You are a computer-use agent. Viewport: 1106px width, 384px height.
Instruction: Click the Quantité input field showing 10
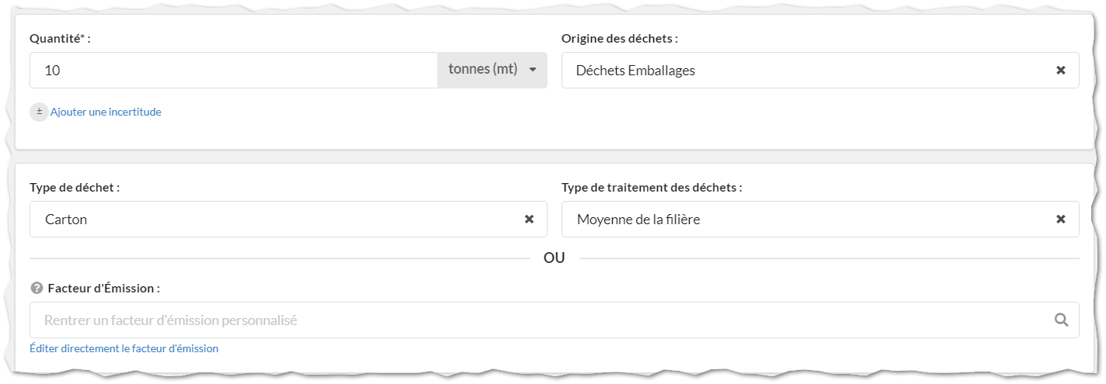[x=234, y=71]
